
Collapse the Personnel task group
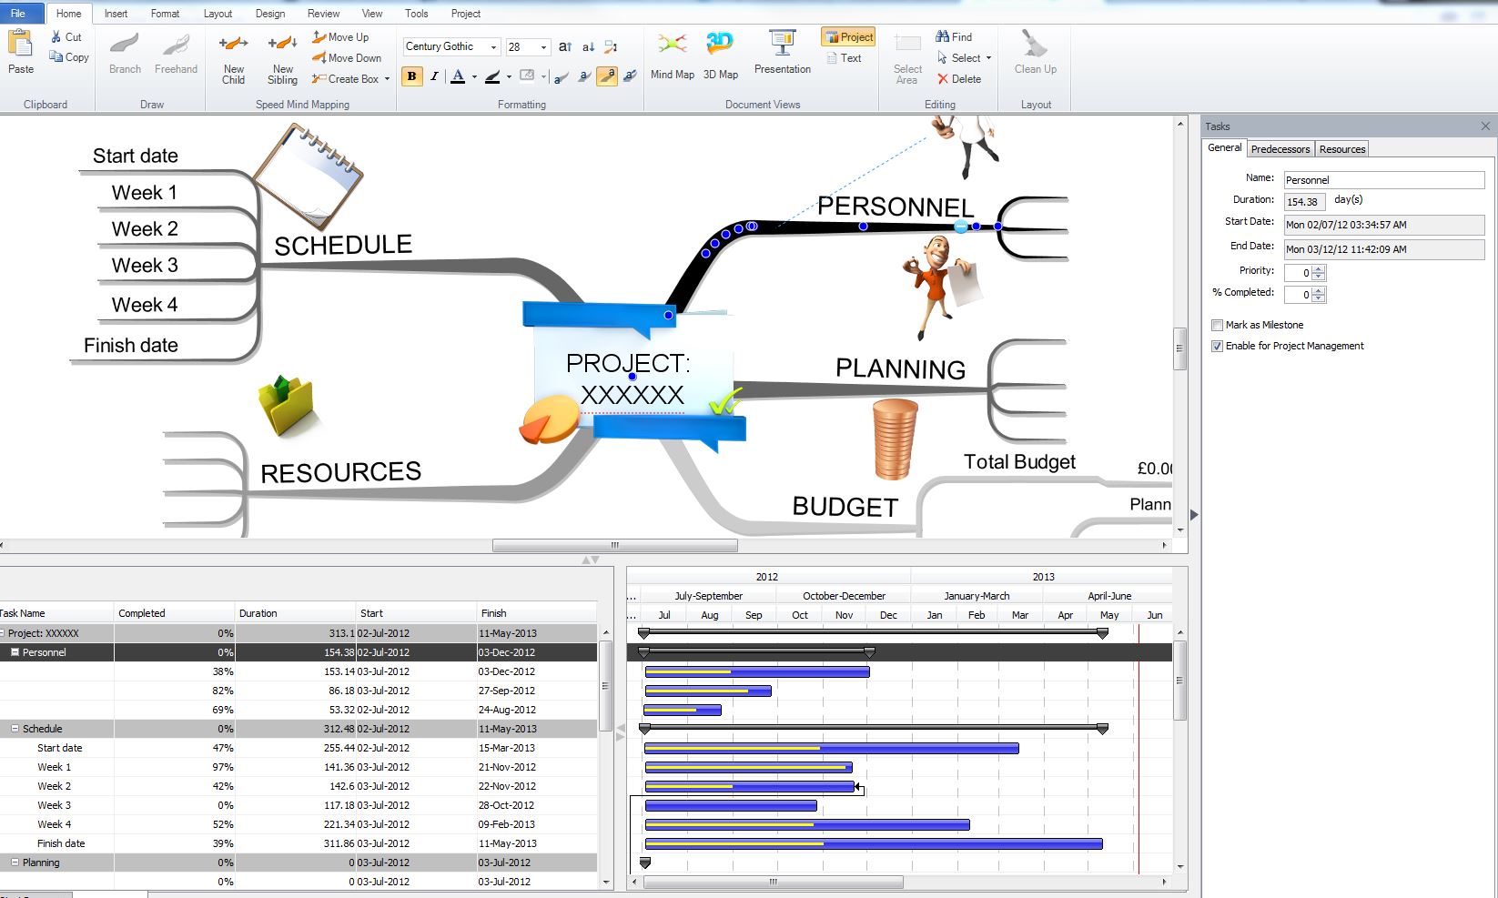pyautogui.click(x=15, y=652)
